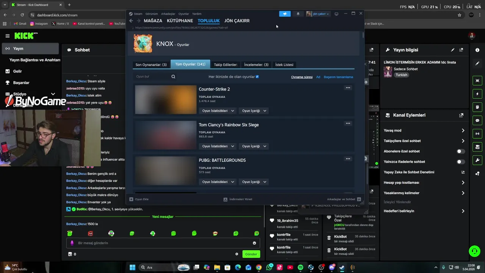The height and width of the screenshot is (273, 485).
Task: Switch to İstek Listesi tab
Action: pyautogui.click(x=284, y=65)
